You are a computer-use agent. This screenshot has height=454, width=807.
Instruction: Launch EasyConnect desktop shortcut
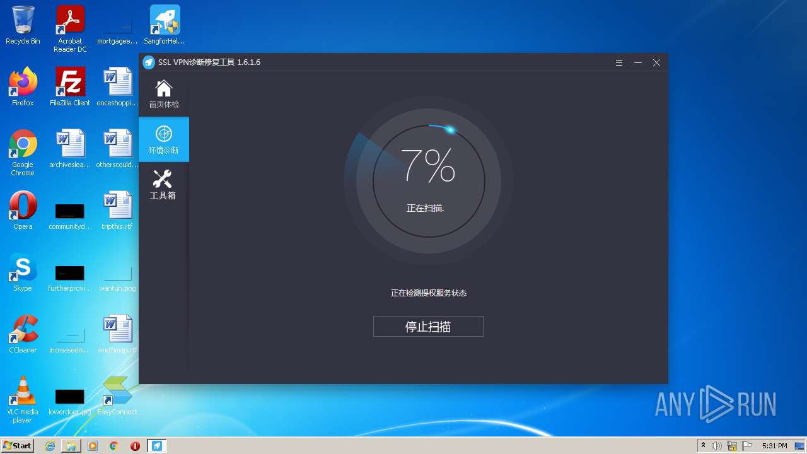pos(117,396)
